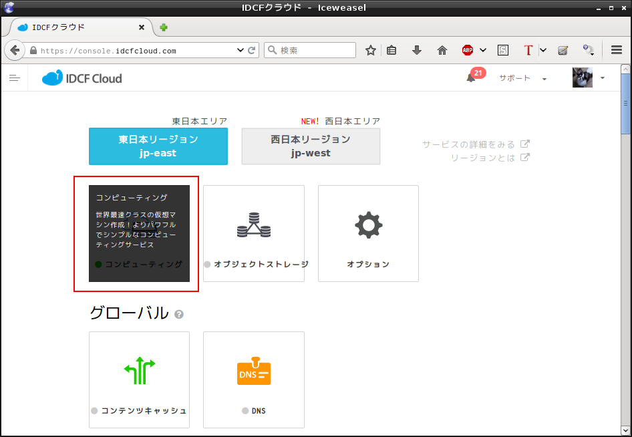This screenshot has height=437, width=632.
Task: Open notifications bell with 21 badge
Action: [x=475, y=76]
